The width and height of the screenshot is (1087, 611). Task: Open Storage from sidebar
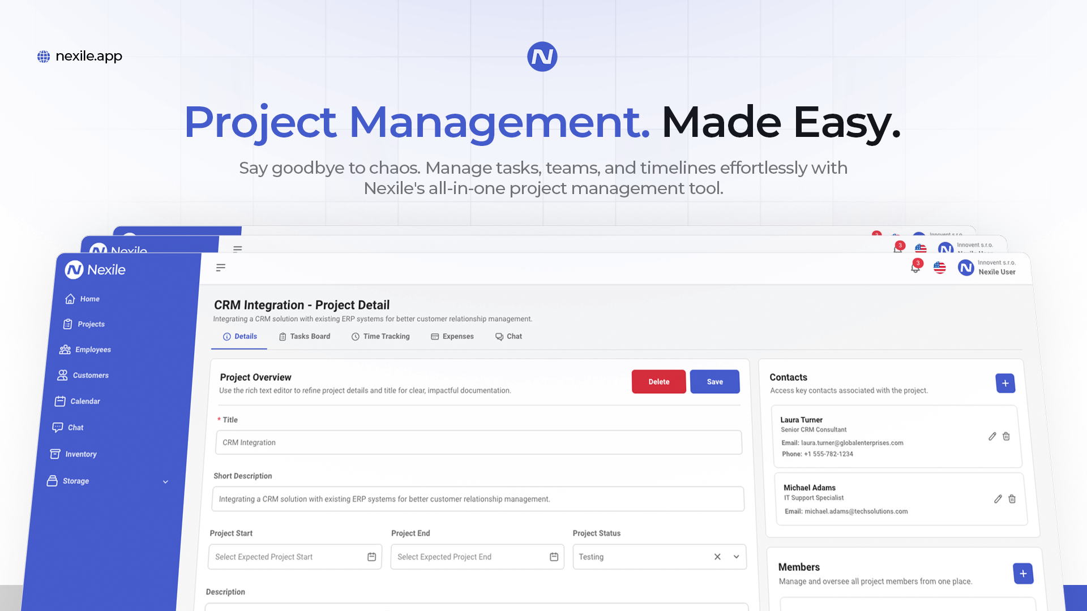tap(69, 481)
